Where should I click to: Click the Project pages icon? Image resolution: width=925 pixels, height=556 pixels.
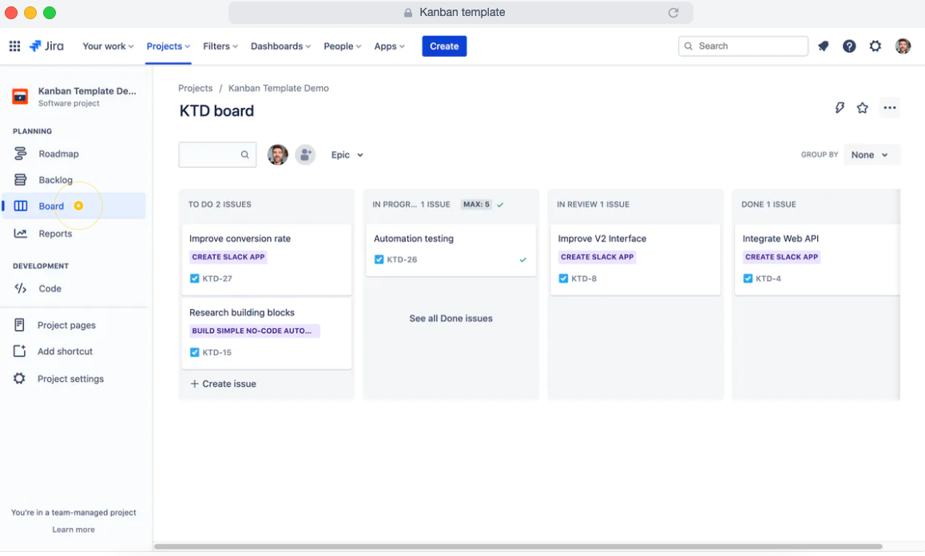(19, 324)
